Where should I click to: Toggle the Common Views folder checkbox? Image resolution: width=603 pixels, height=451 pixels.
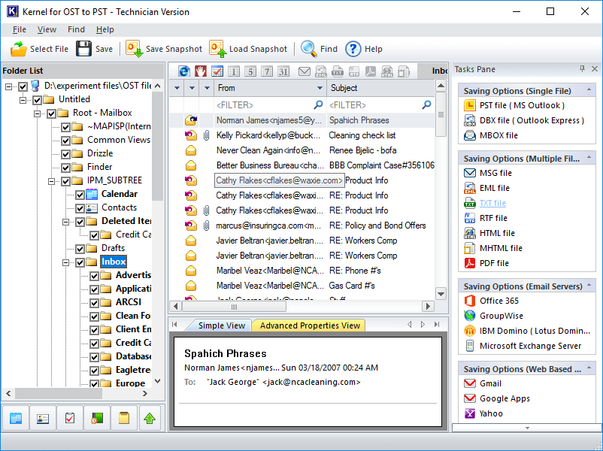pyautogui.click(x=65, y=141)
